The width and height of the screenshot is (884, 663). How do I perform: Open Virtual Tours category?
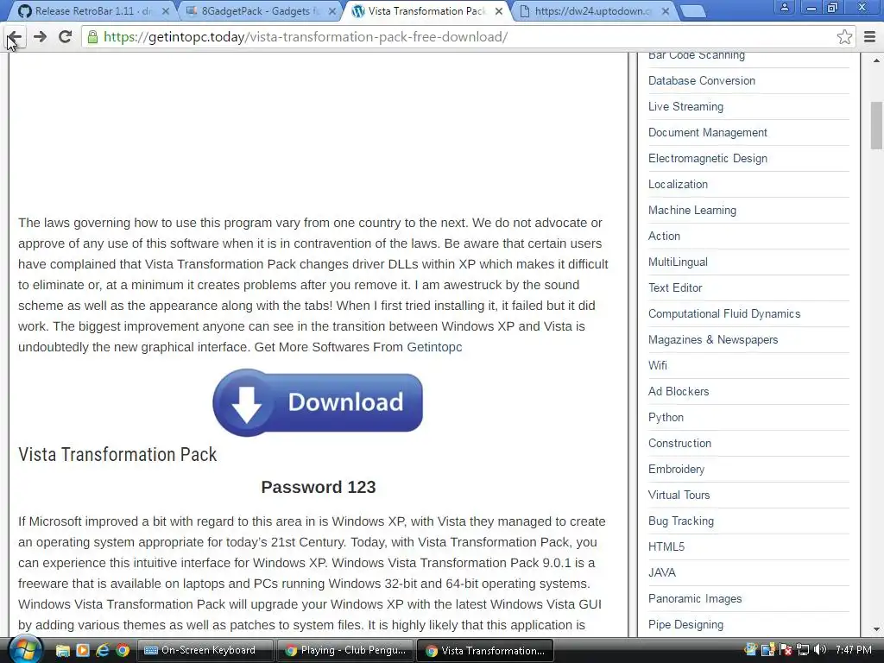(x=679, y=495)
